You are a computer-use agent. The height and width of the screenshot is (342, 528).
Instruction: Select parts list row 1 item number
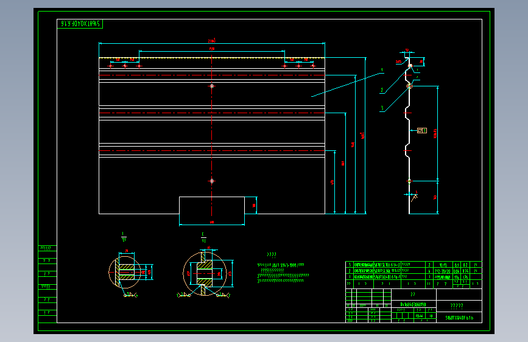point(350,277)
